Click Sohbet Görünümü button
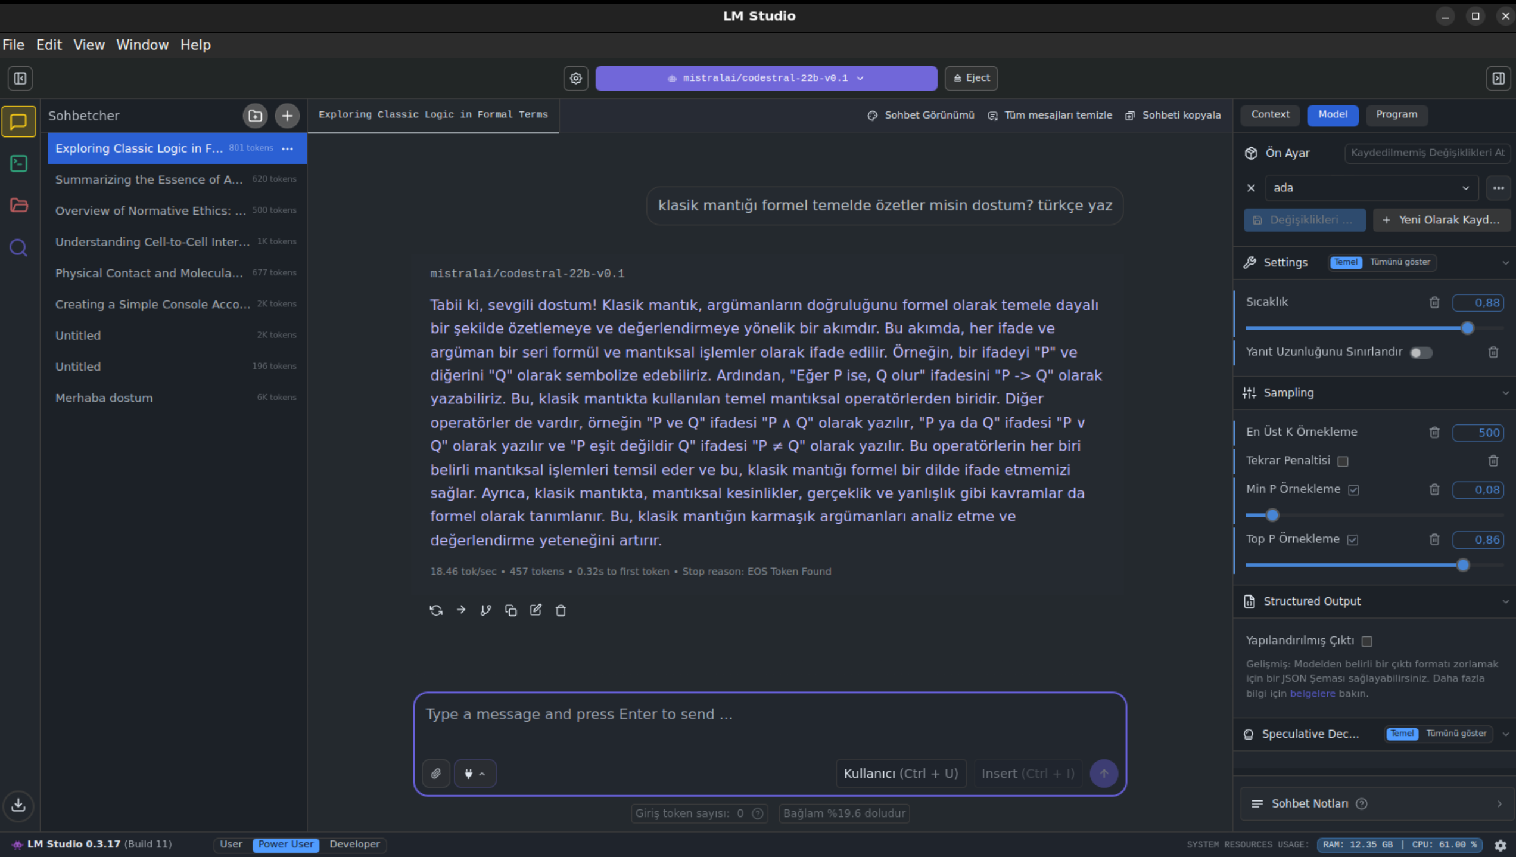This screenshot has width=1516, height=857. click(921, 116)
